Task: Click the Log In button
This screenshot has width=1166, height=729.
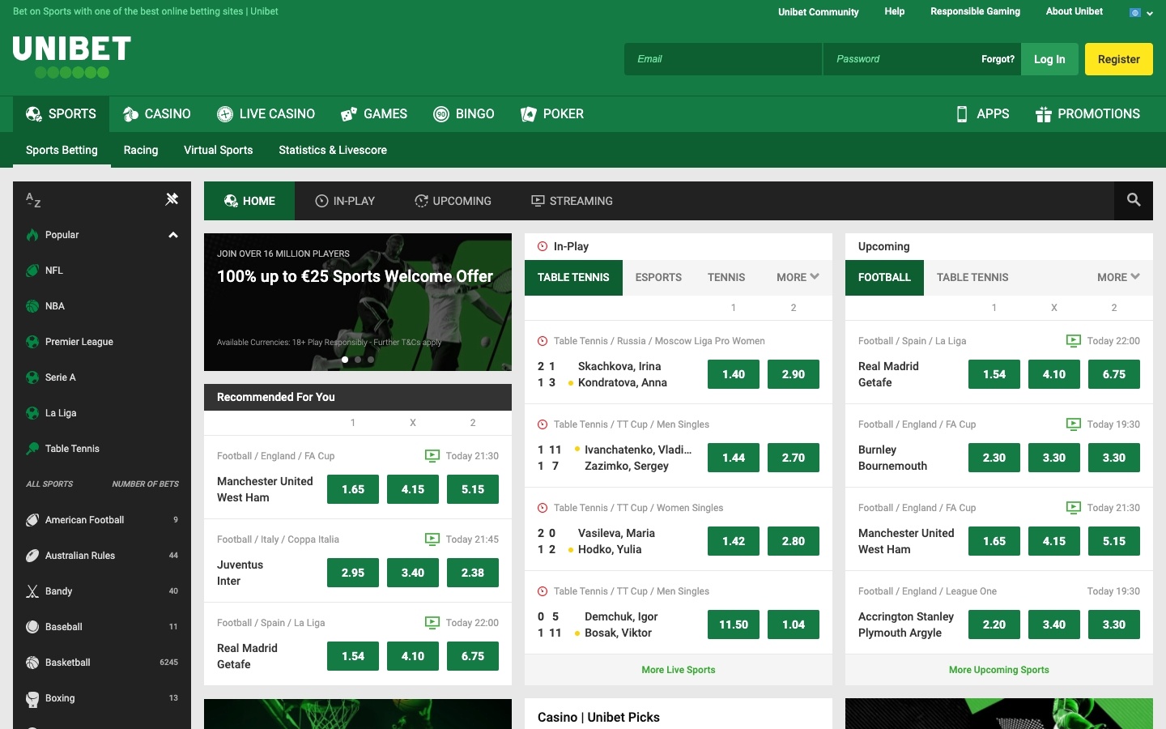Action: pos(1049,59)
